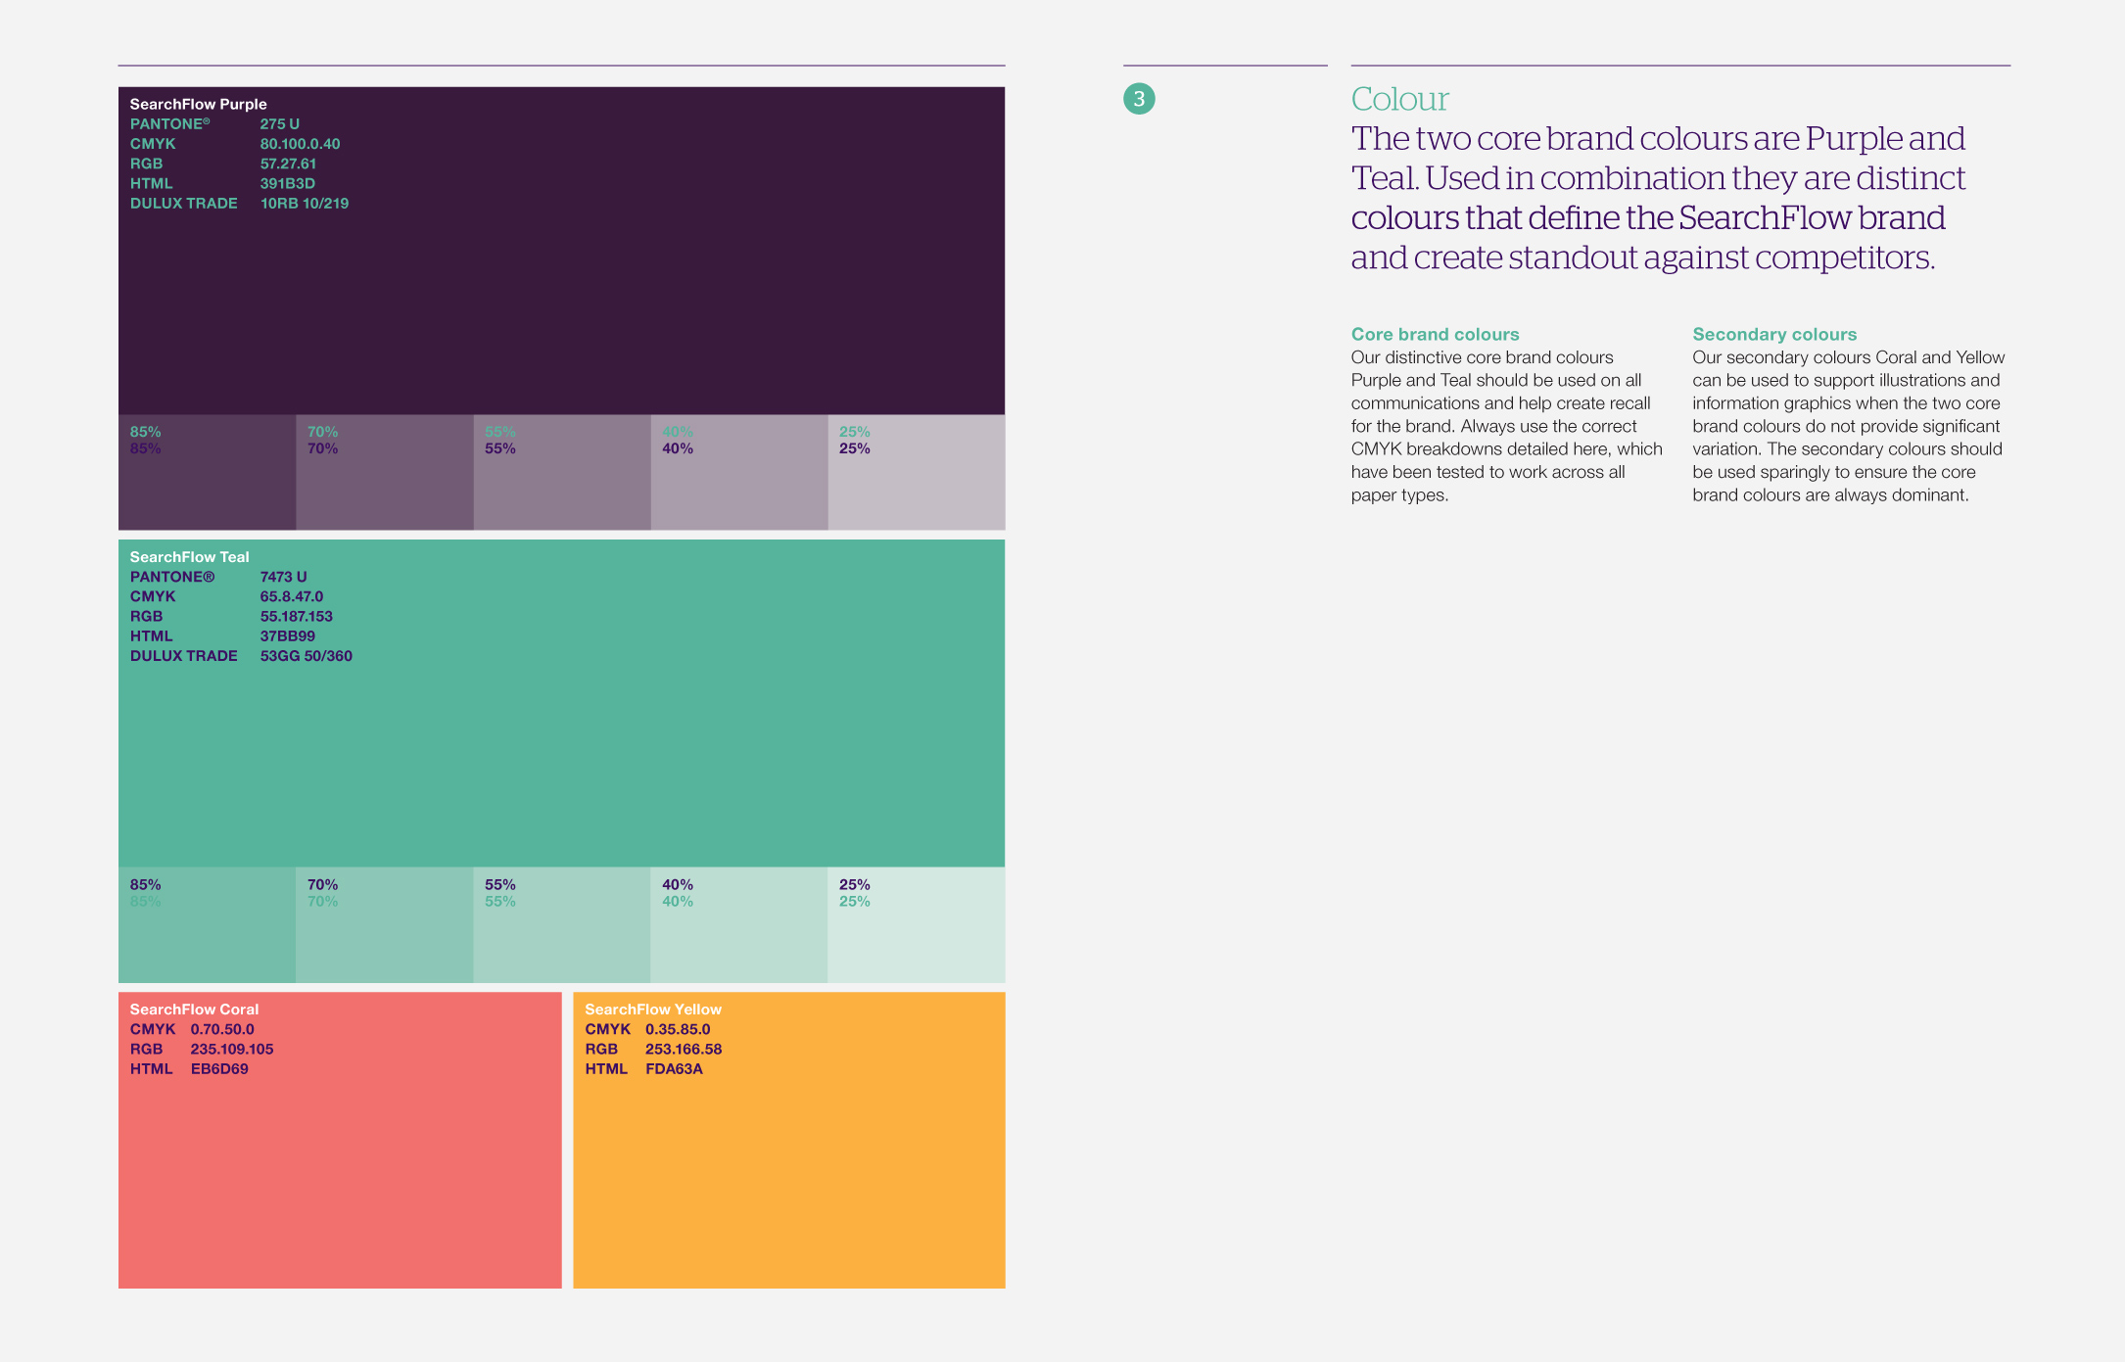
Task: Select the purple 40% tint swatch
Action: [x=739, y=472]
